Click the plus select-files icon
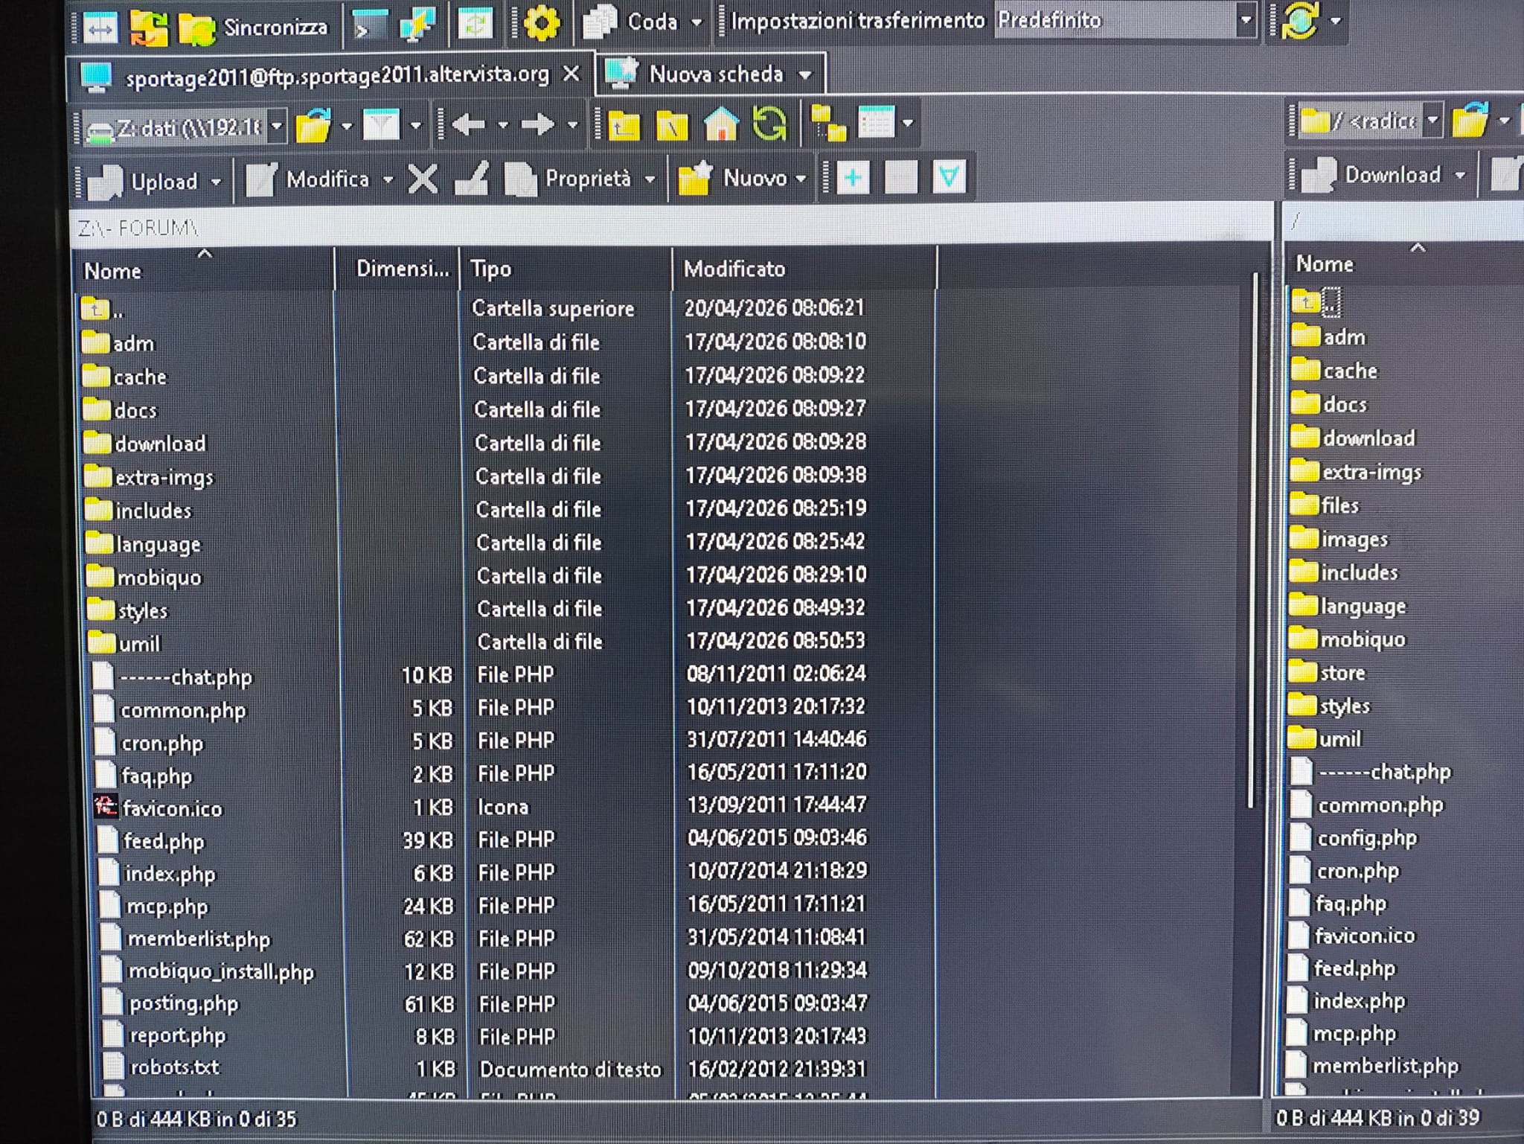The image size is (1524, 1144). [x=853, y=178]
